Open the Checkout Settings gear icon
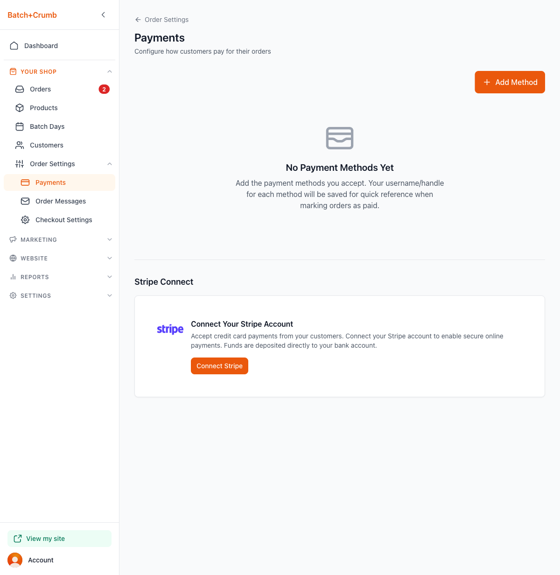 [x=25, y=220]
